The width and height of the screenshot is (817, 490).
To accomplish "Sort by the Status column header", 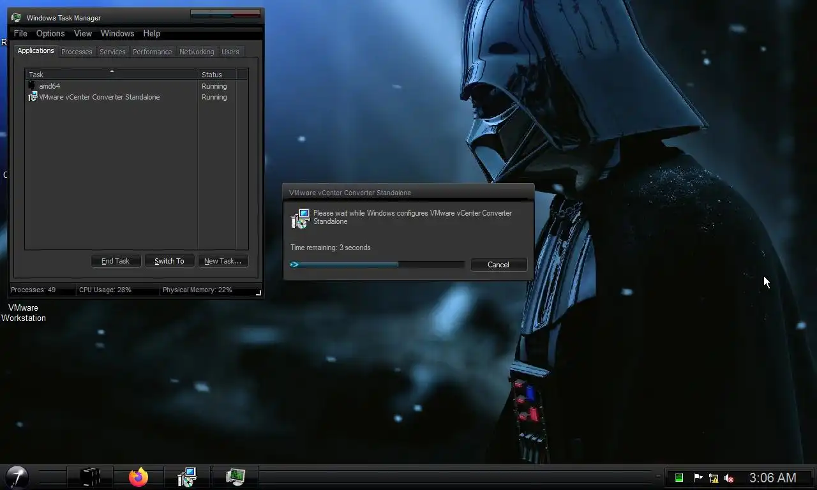I will coord(217,75).
